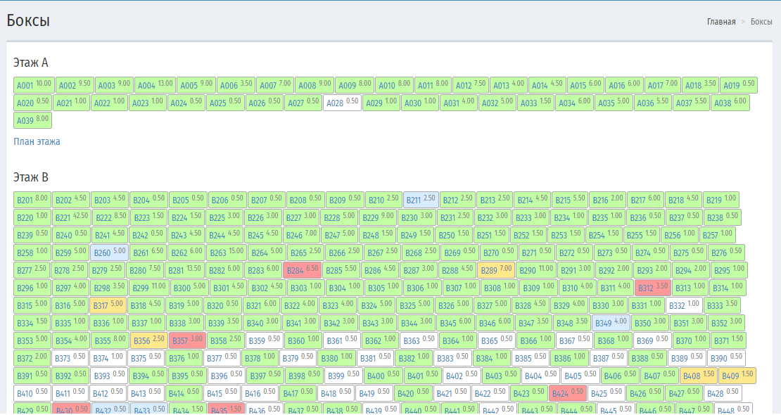The image size is (781, 415).
Task: Open box A031
Action: [x=459, y=103]
